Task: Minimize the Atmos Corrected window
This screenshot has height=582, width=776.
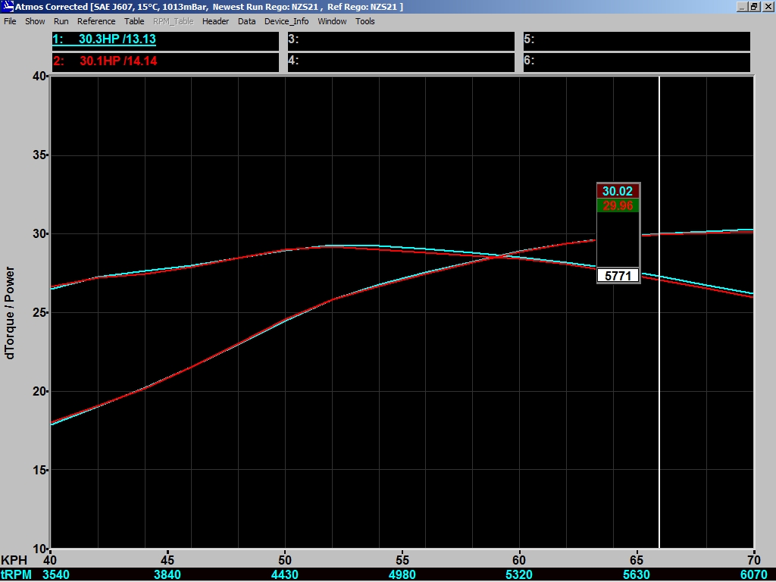Action: click(742, 6)
